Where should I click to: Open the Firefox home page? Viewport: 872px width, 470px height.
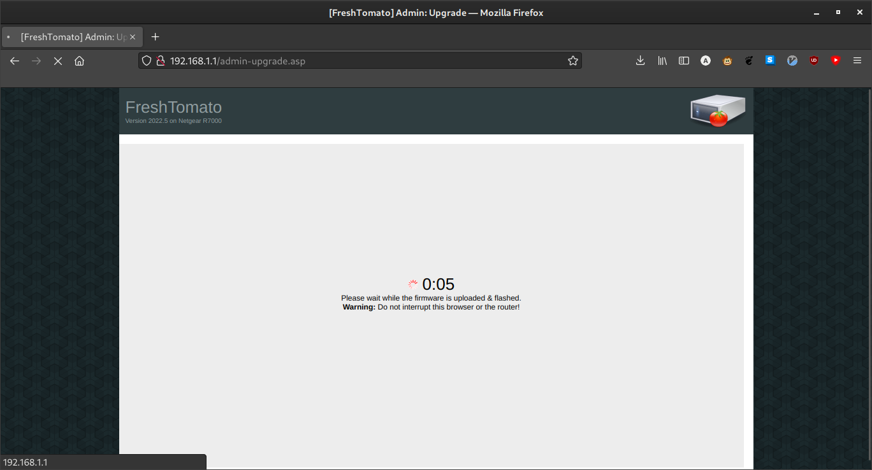tap(79, 61)
